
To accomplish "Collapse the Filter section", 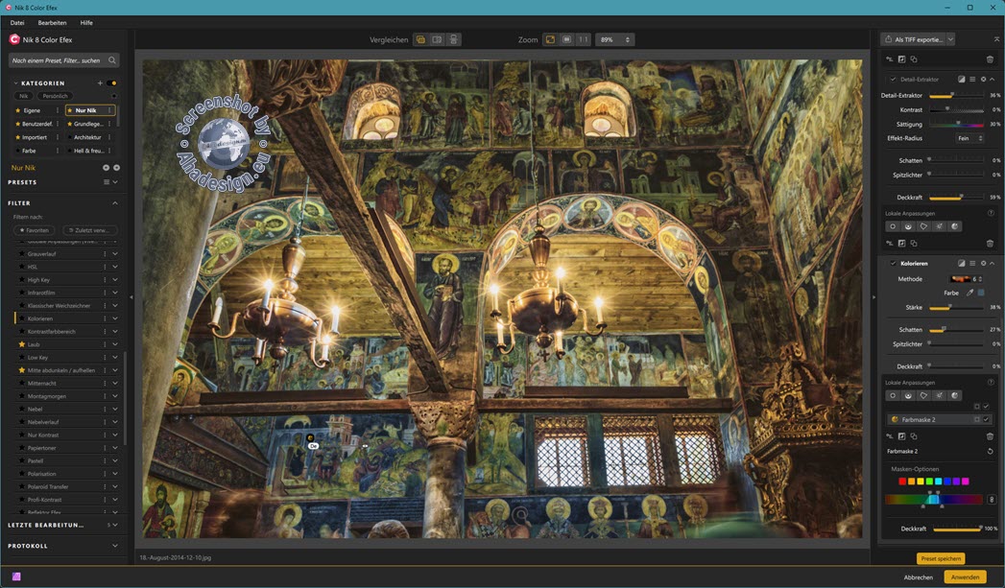I will [115, 203].
